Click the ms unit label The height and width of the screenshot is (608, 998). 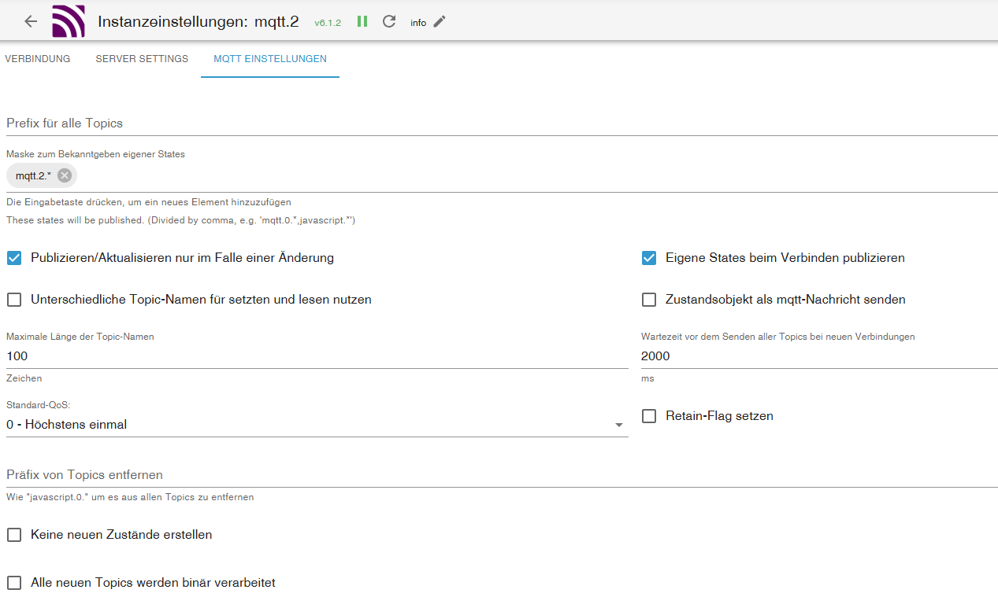[647, 378]
